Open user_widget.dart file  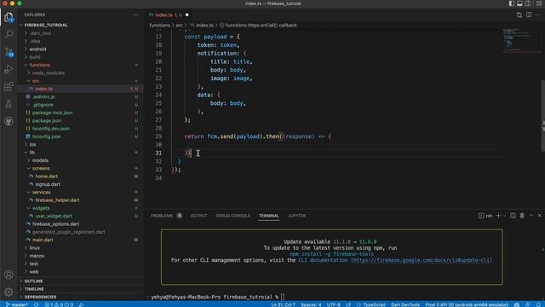point(54,216)
